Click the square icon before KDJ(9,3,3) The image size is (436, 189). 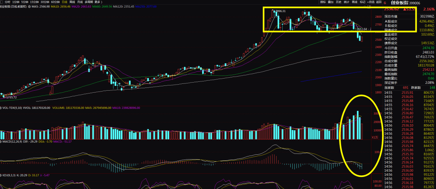pos(1,176)
